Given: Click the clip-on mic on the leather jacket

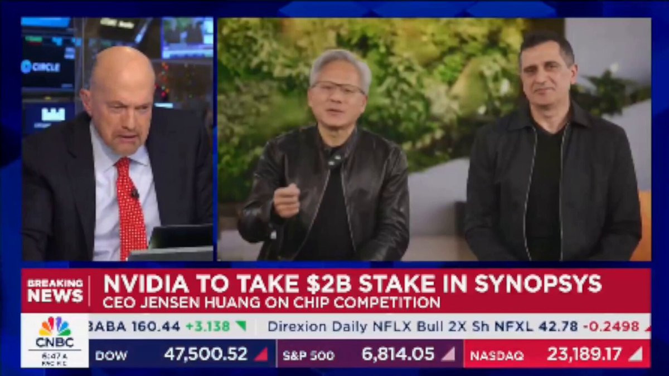Looking at the screenshot, I should pos(335,162).
